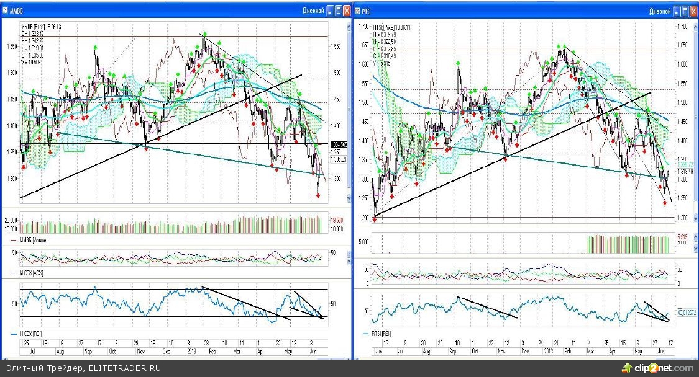The height and width of the screenshot is (377, 699).
Task: Maximize the РТС chart window
Action: (x=685, y=11)
